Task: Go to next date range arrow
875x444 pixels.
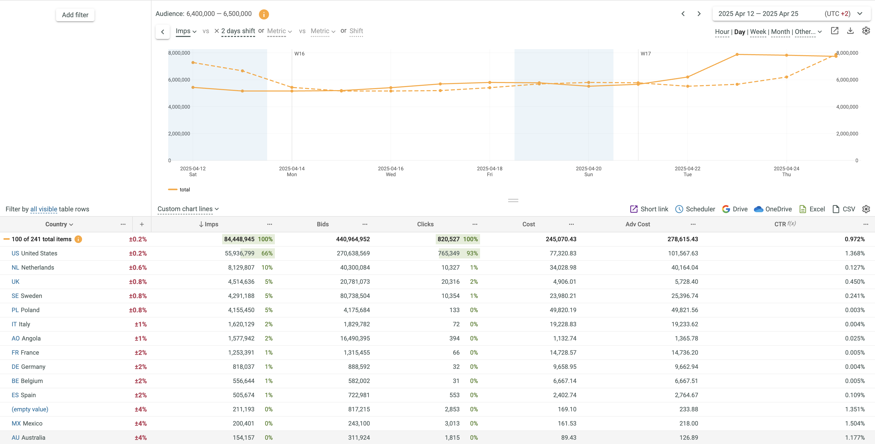Action: click(x=699, y=14)
